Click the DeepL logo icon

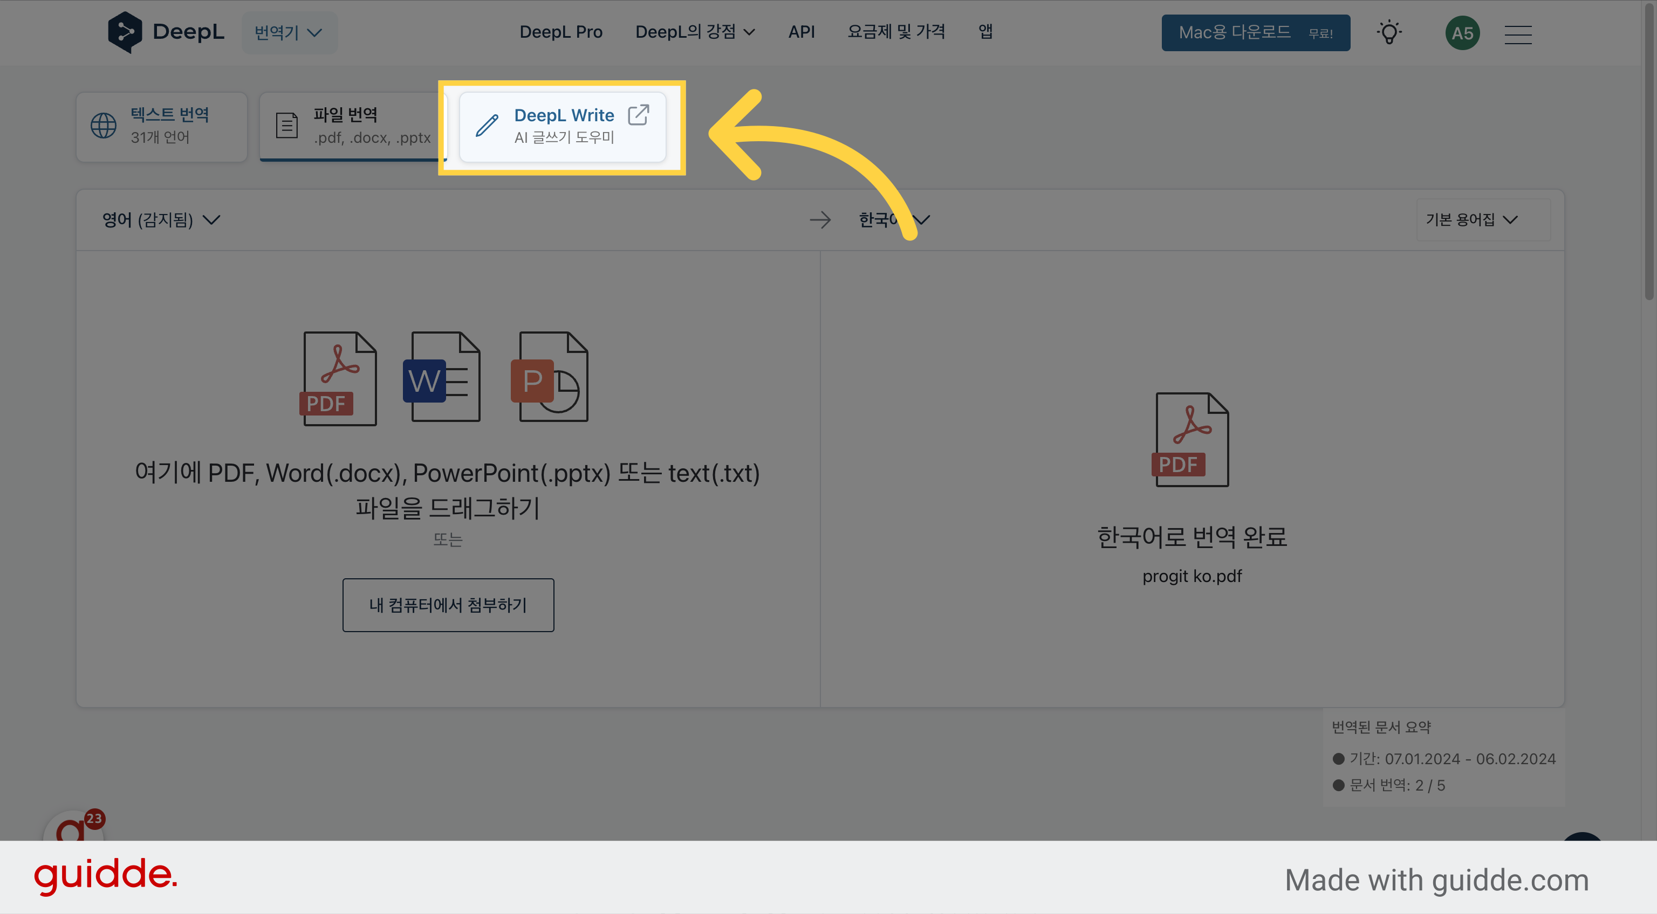tap(125, 32)
